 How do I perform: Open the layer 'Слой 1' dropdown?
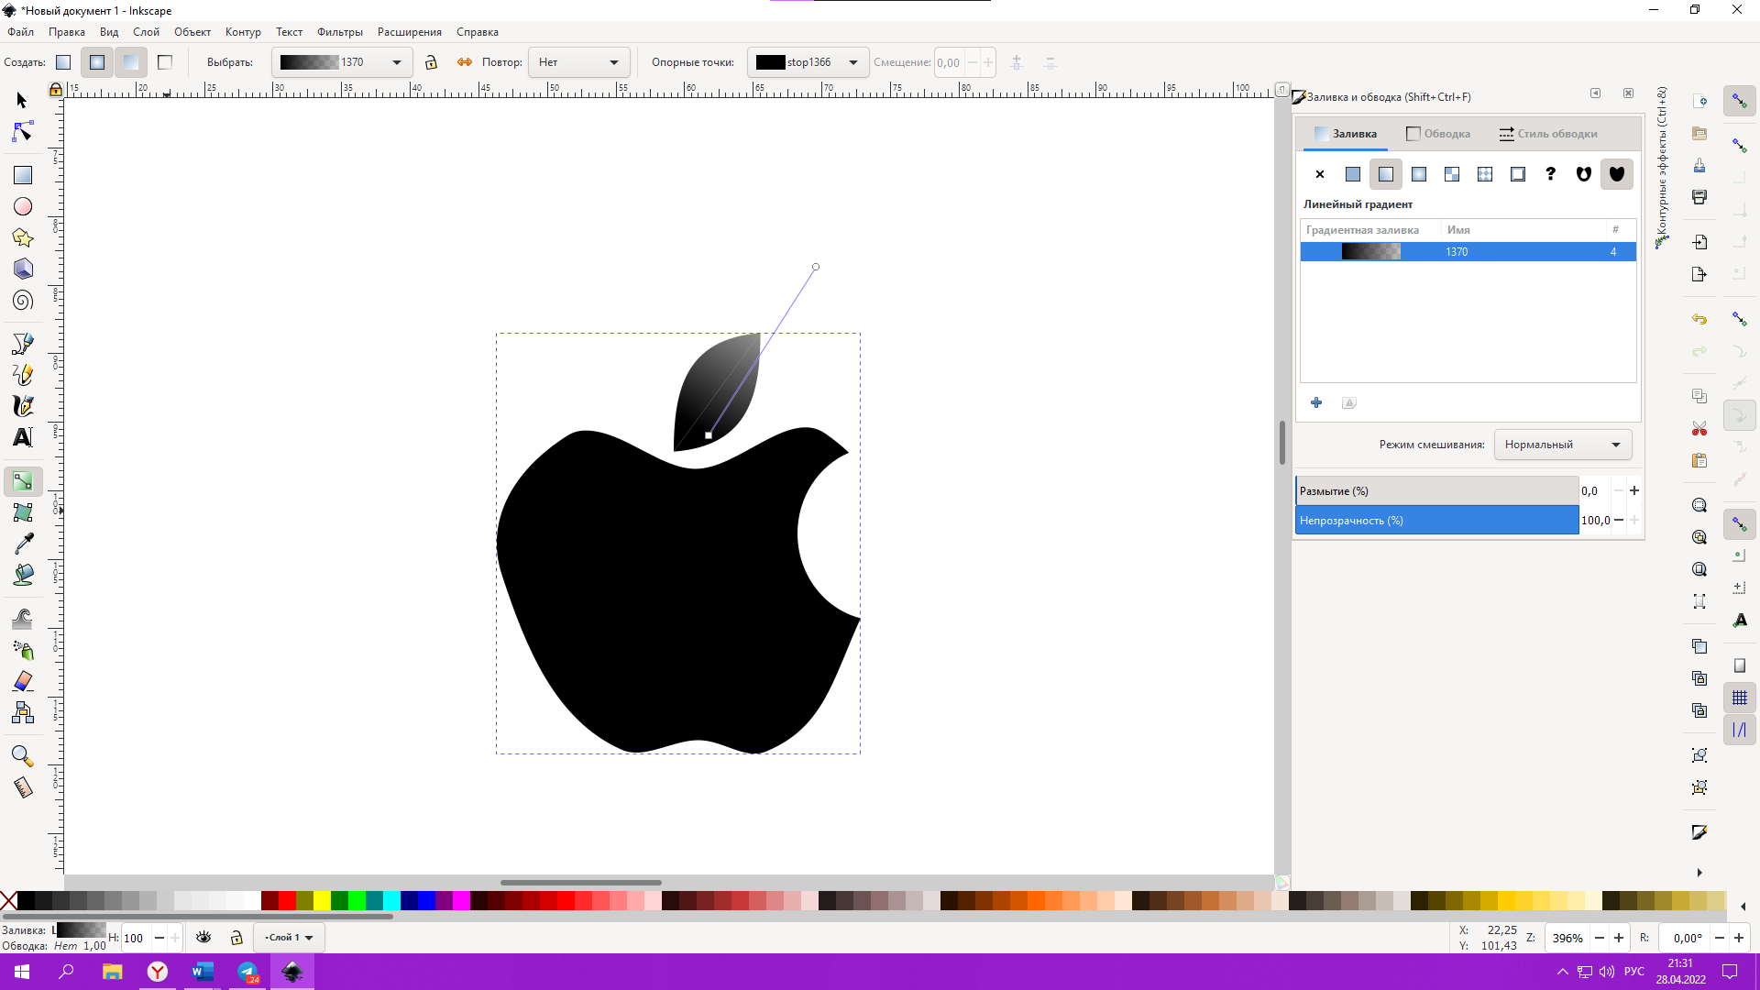coord(289,938)
